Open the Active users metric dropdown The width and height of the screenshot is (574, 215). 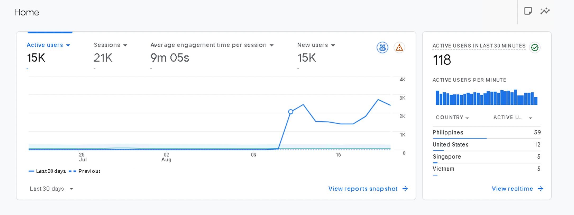(x=48, y=45)
